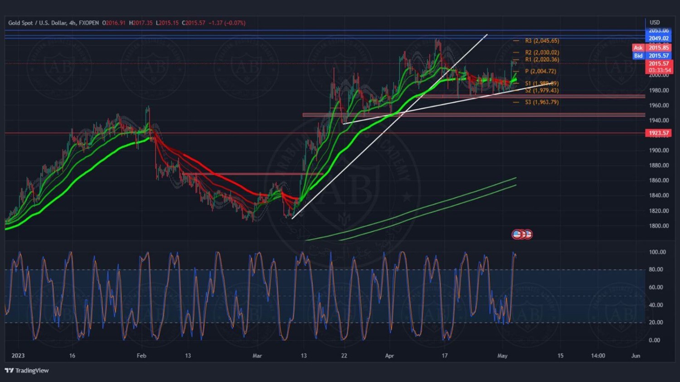This screenshot has height=382, width=680.
Task: Click the leftmost US flag economic event icon
Action: tap(517, 234)
